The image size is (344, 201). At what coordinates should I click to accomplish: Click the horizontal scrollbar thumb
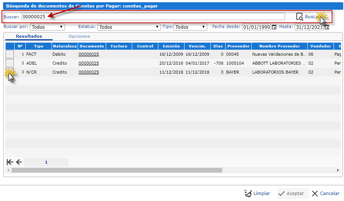(x=117, y=170)
